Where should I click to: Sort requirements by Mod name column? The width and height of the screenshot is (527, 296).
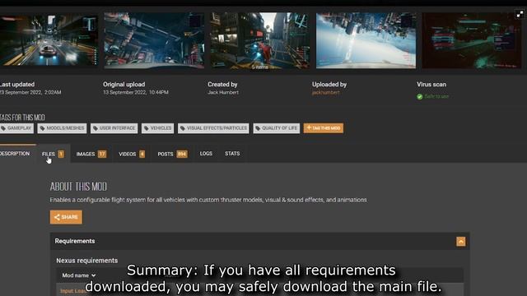79,275
